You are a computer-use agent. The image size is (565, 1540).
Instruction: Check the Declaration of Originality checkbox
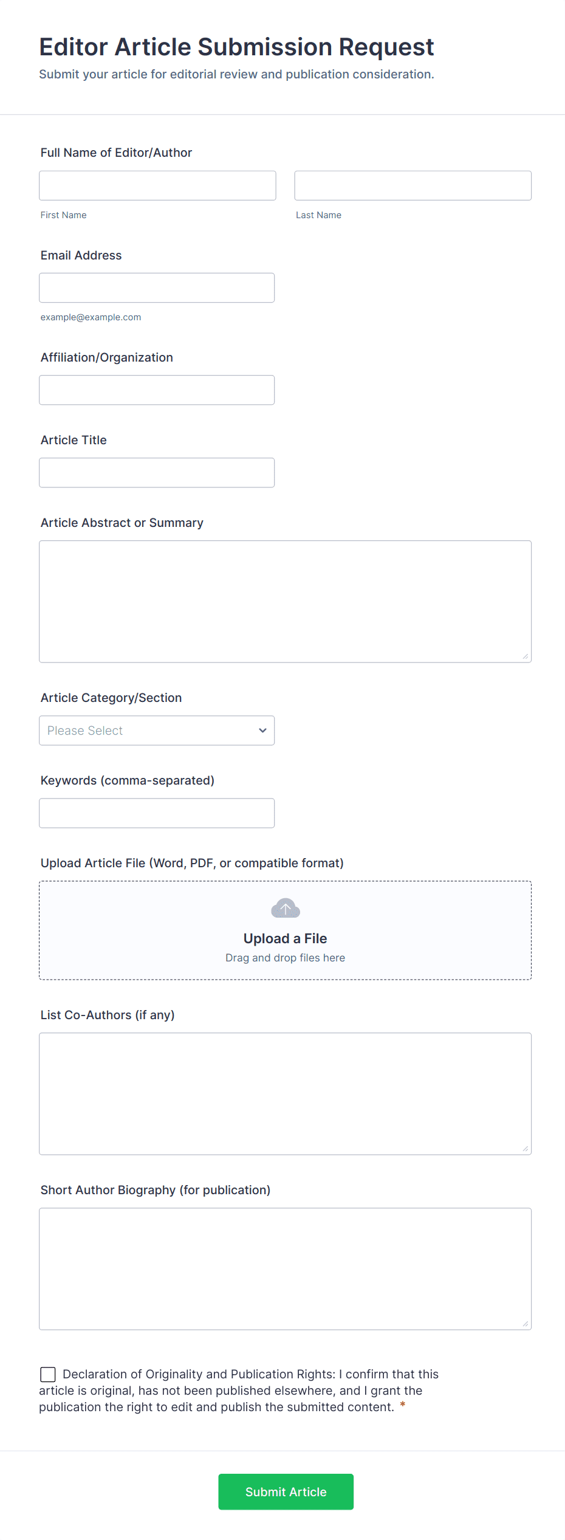[x=48, y=1374]
